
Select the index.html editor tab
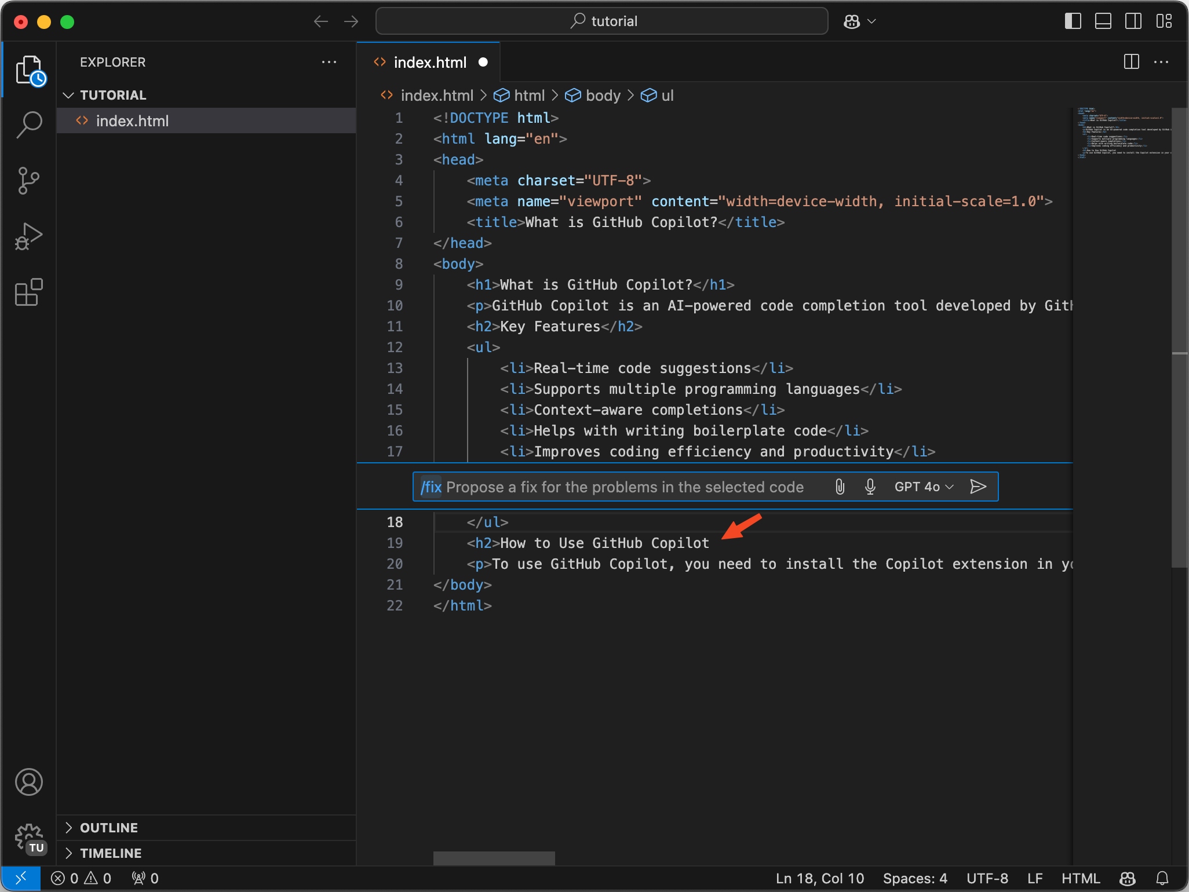tap(429, 63)
